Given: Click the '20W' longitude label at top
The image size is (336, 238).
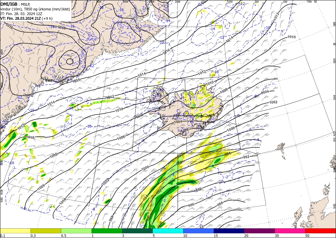Looking at the screenshot, I should click(177, 2).
